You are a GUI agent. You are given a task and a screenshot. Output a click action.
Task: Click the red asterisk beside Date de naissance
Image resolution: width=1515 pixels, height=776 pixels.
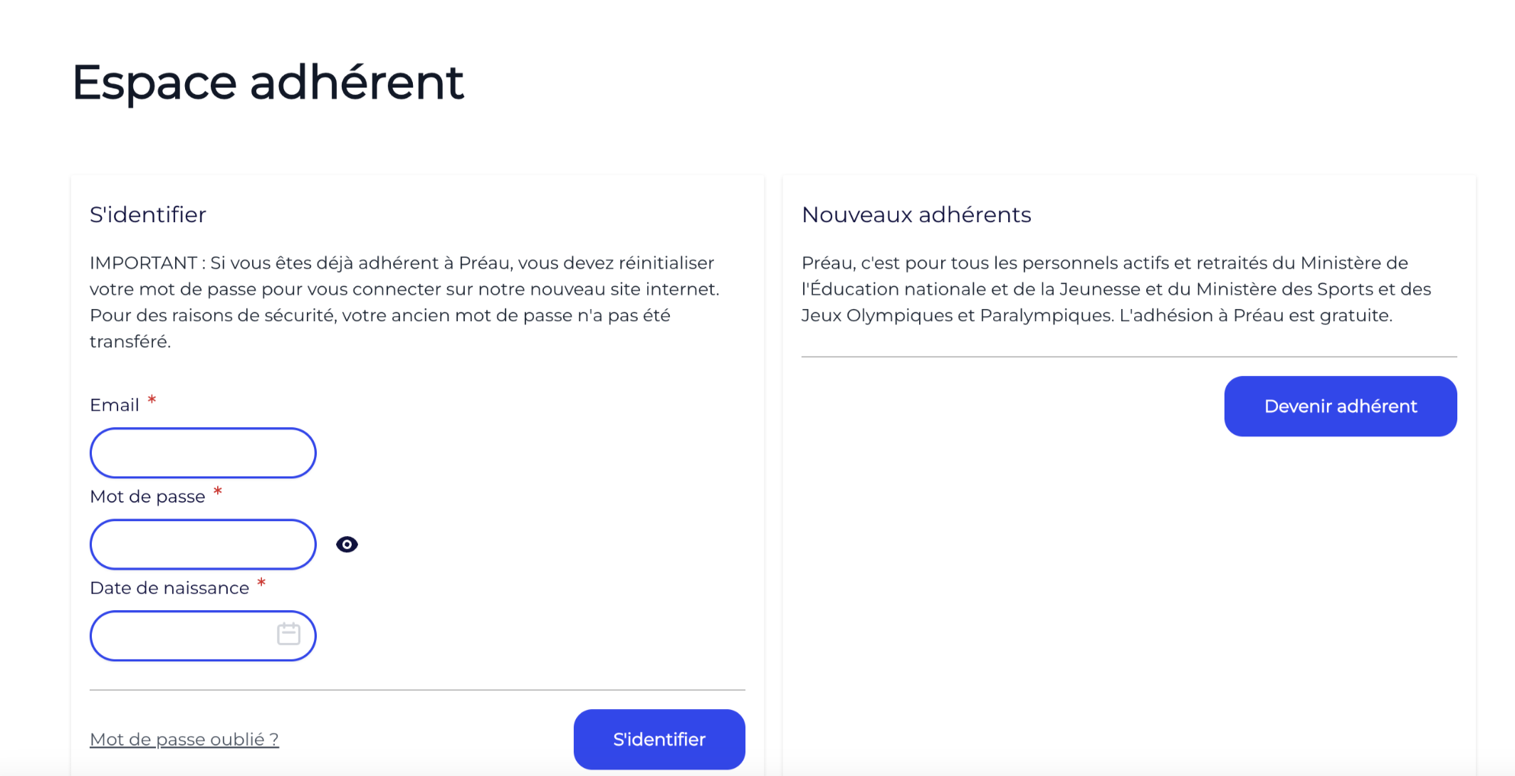(261, 583)
